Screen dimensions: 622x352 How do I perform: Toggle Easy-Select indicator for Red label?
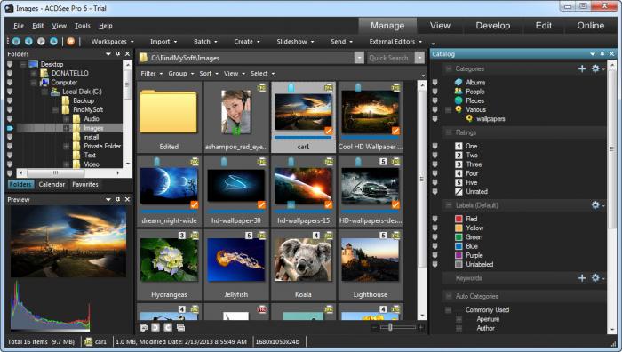tap(435, 219)
